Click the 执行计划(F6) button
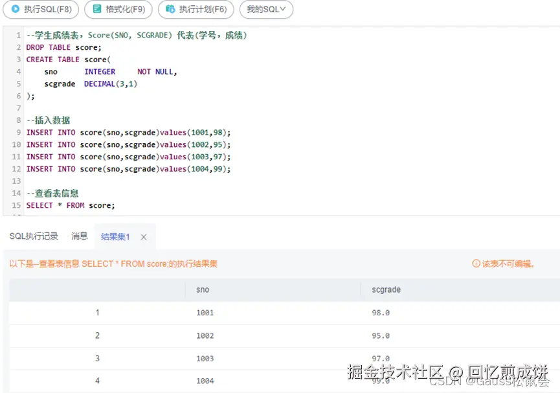This screenshot has height=393, width=560. [x=196, y=9]
